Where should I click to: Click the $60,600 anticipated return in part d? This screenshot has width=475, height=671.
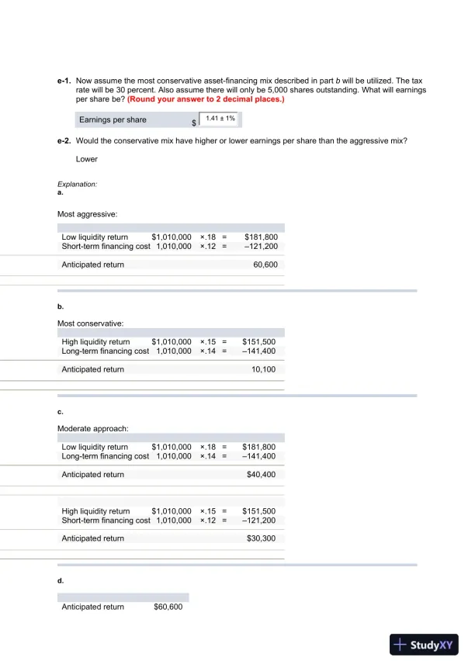(168, 607)
